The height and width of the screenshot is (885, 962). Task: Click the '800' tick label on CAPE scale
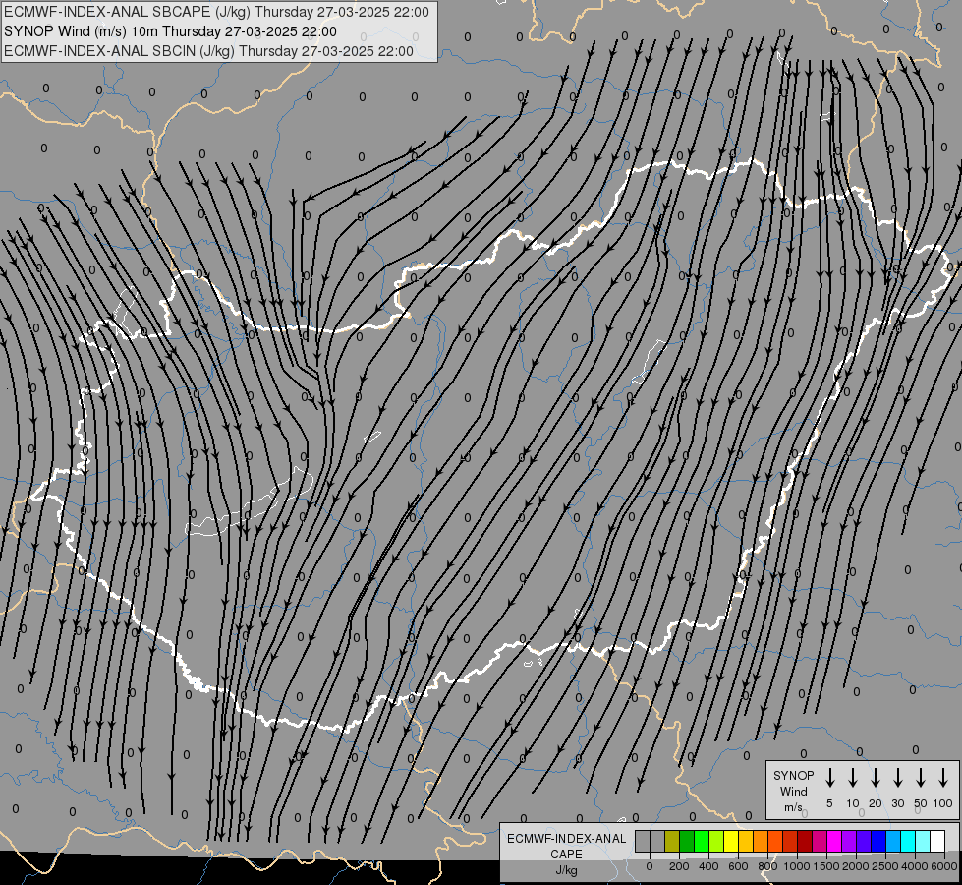[x=767, y=866]
